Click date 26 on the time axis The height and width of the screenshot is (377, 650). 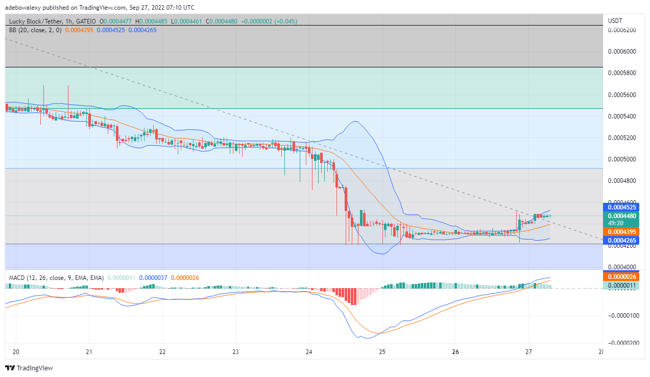click(x=456, y=352)
